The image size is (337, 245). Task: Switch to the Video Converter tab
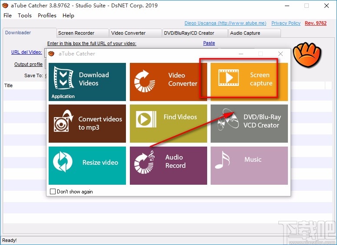pyautogui.click(x=135, y=33)
